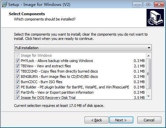Toggle TBIView view and extract files checkbox
The width and height of the screenshot is (166, 128).
click(x=17, y=66)
